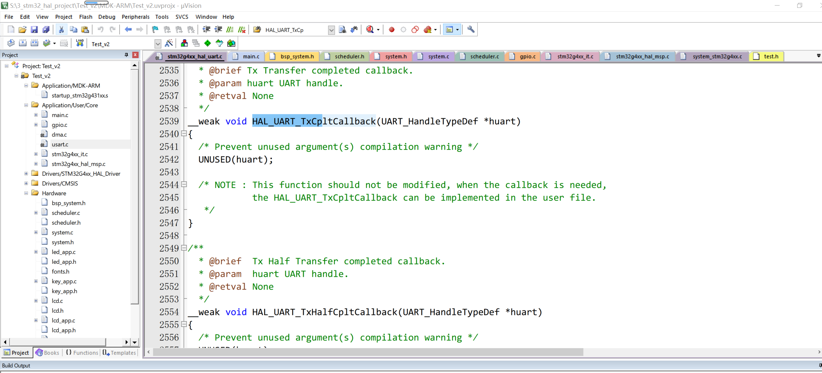Viewport: 822px width, 373px height.
Task: Open the Peripherals menu
Action: click(x=135, y=17)
